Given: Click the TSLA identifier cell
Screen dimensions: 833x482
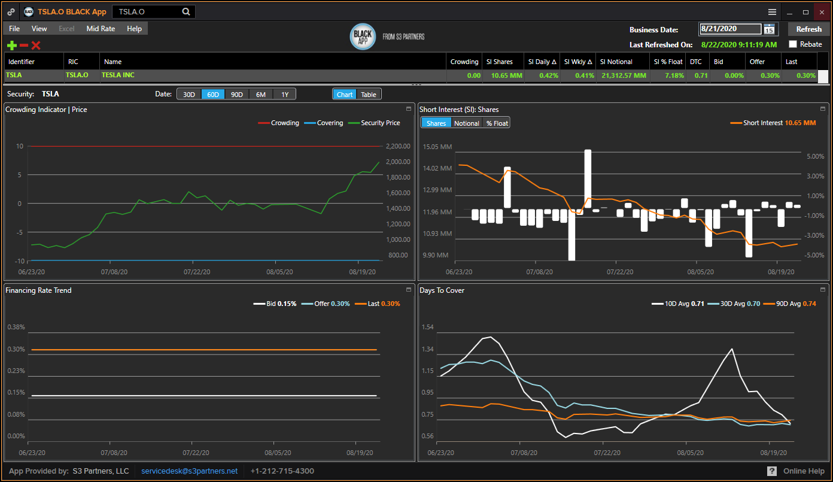Looking at the screenshot, I should [x=34, y=75].
